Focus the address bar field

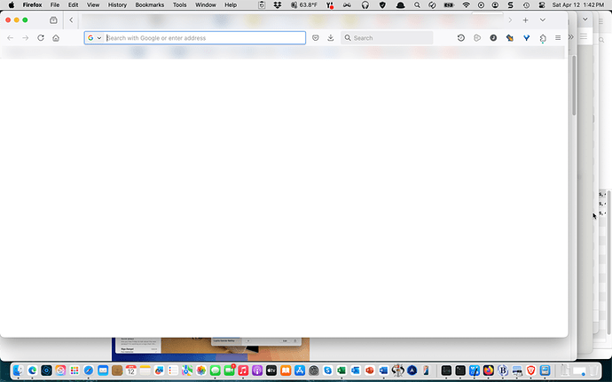195,38
